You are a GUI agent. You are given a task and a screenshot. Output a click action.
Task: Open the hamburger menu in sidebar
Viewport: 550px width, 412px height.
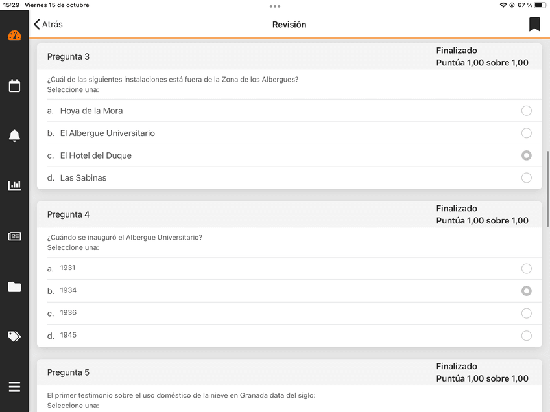click(14, 387)
